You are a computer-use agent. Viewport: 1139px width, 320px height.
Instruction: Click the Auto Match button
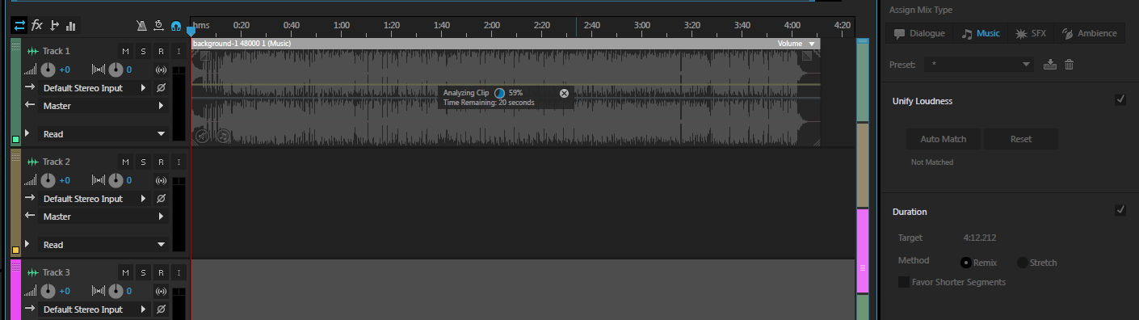[943, 139]
